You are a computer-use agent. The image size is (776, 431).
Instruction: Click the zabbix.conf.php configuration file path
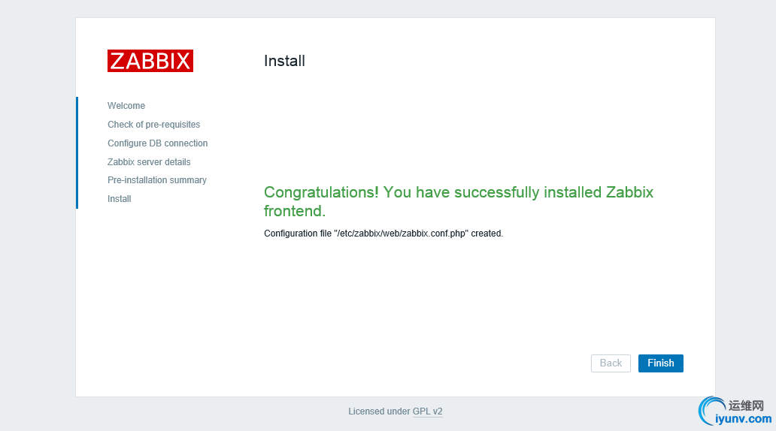(x=401, y=234)
